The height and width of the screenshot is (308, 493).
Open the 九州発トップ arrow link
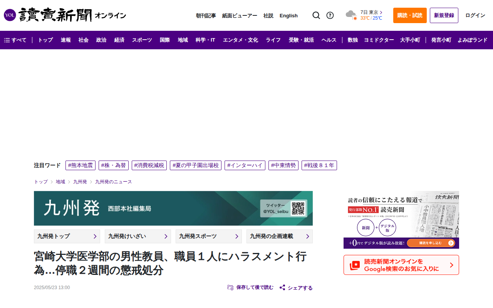(x=67, y=236)
